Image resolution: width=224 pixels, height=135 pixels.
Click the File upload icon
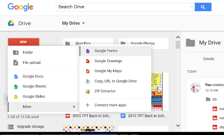coord(16,62)
